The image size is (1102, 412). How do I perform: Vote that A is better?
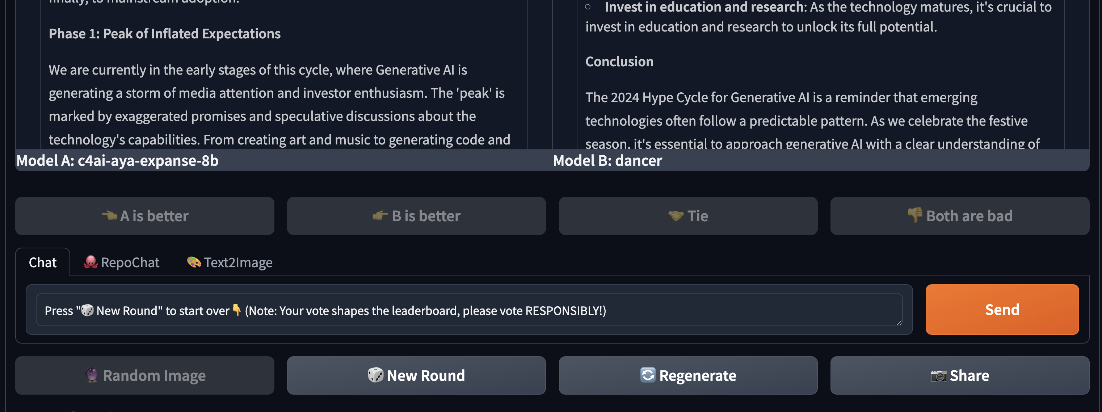point(144,216)
